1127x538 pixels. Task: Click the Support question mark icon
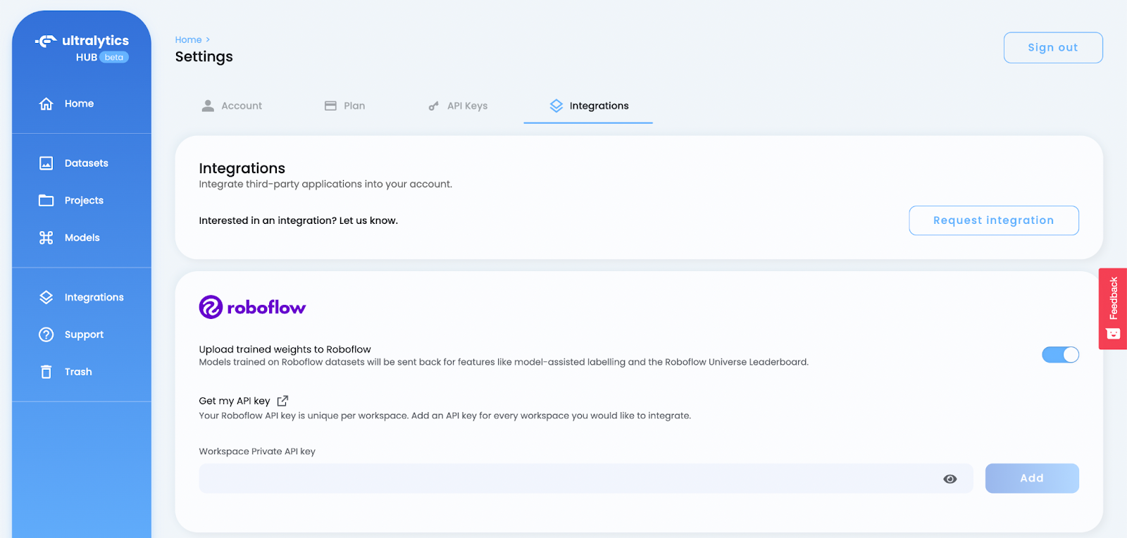46,334
